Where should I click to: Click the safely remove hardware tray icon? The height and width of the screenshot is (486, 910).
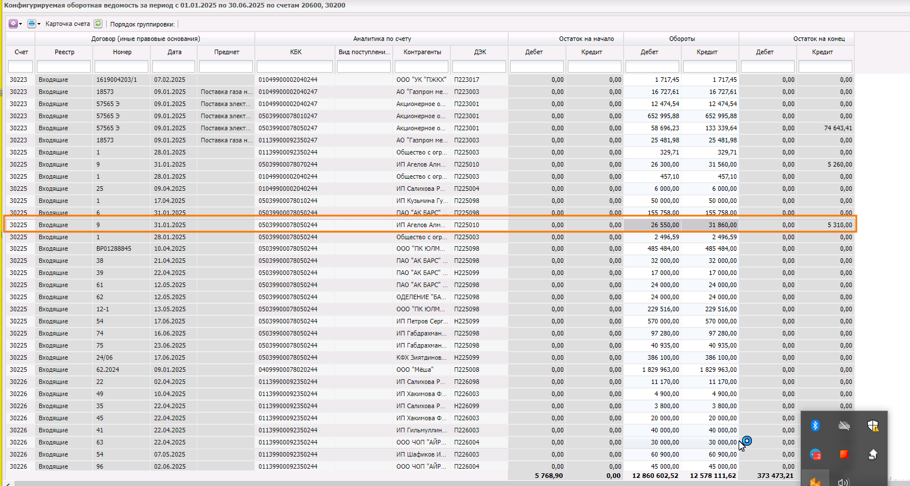(872, 454)
